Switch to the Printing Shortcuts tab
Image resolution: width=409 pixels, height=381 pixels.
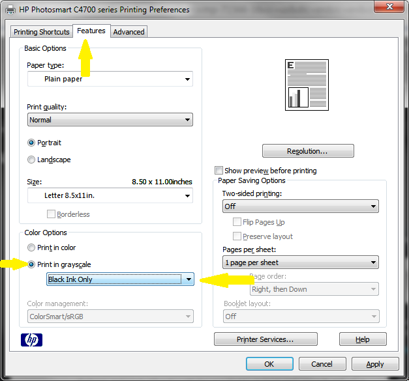pyautogui.click(x=42, y=32)
